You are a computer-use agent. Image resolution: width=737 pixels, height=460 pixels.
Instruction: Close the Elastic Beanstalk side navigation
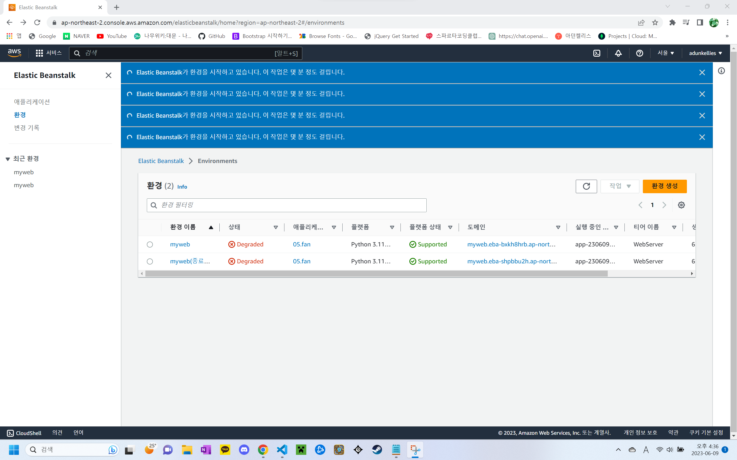[109, 75]
